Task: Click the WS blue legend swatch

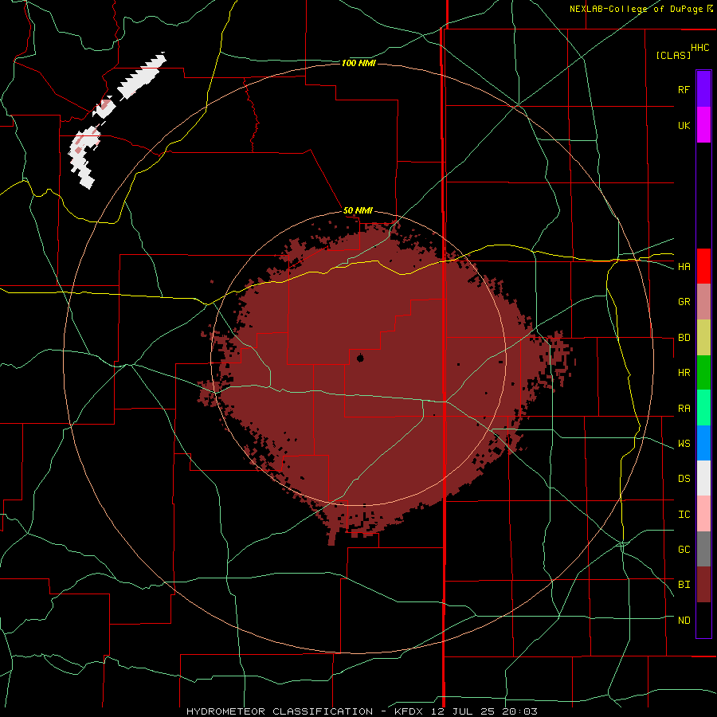Action: click(703, 443)
